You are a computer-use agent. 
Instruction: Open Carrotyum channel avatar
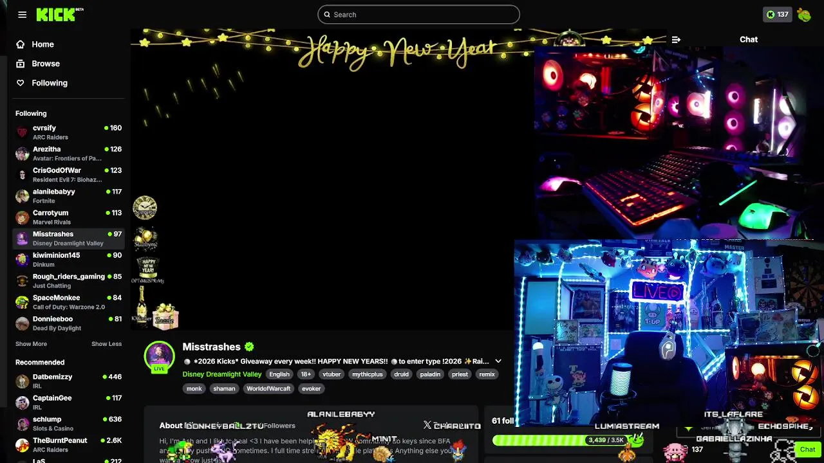23,217
